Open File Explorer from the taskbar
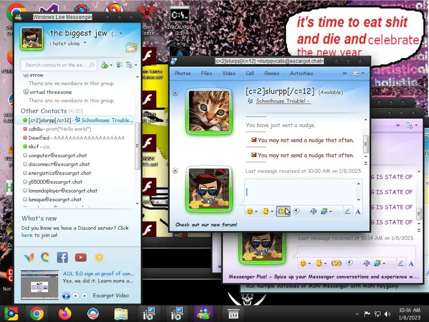The image size is (429, 322). 121,314
